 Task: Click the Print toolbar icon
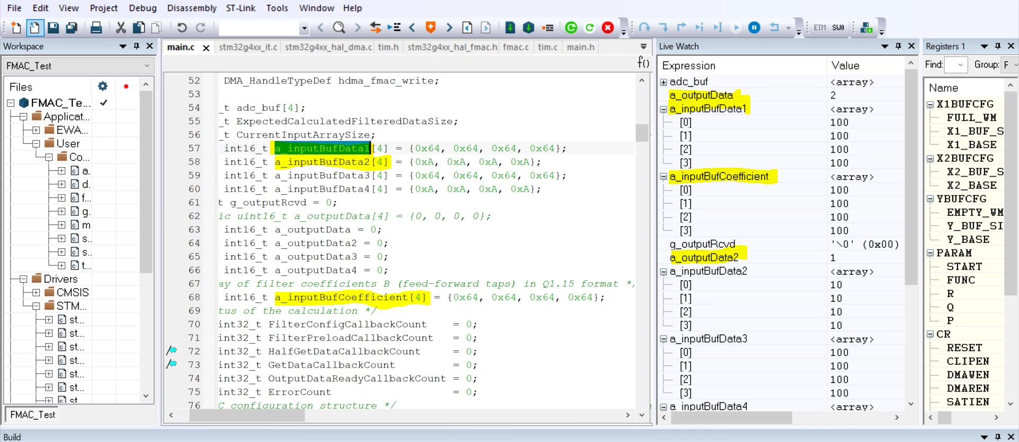click(96, 28)
